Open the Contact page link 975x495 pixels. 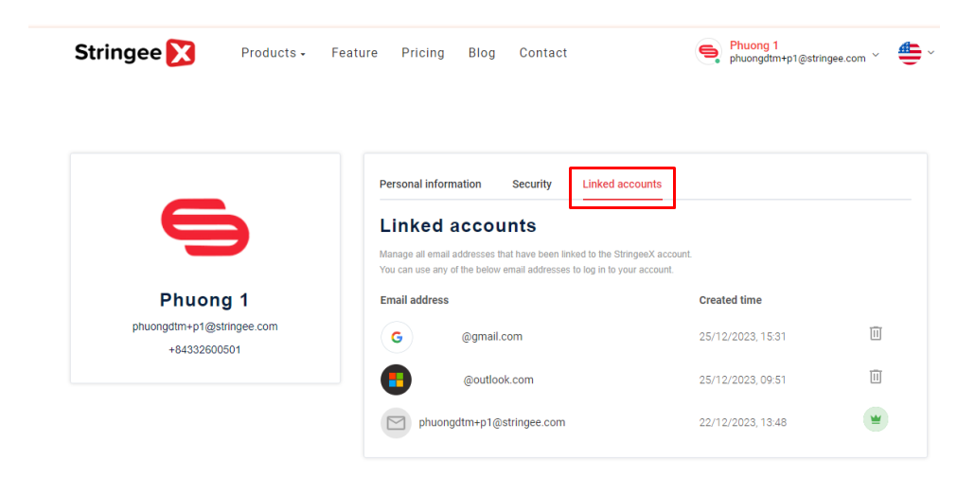(x=543, y=53)
